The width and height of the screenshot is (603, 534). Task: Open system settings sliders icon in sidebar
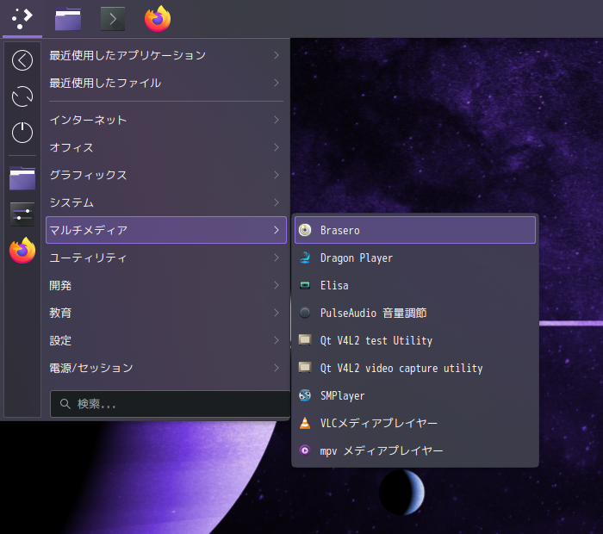tap(22, 214)
